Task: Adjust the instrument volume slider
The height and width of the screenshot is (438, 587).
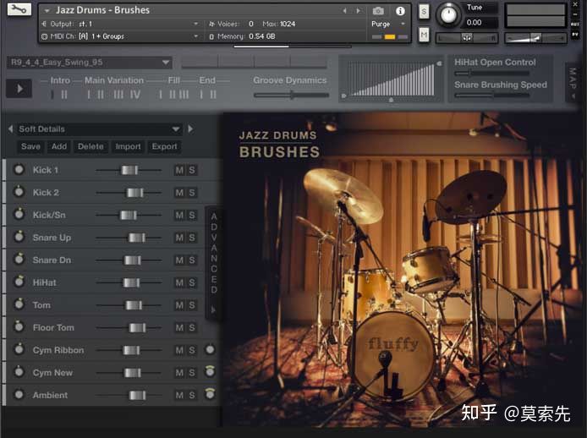Action: [535, 37]
